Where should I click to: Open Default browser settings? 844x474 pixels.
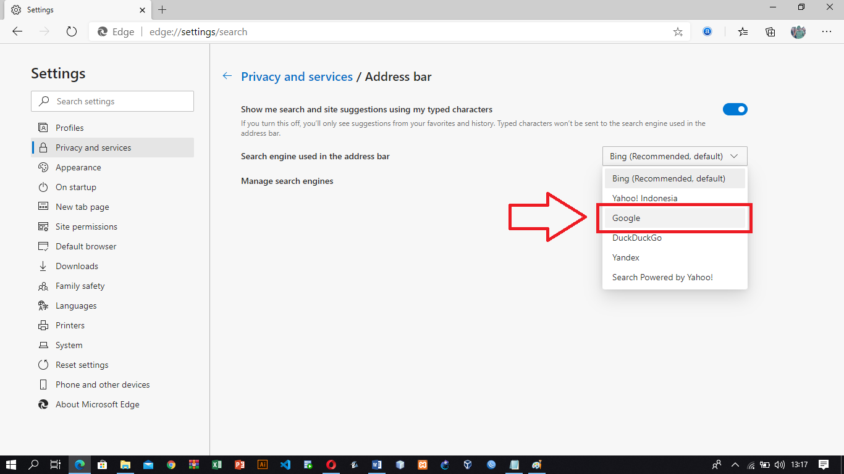(x=112, y=246)
